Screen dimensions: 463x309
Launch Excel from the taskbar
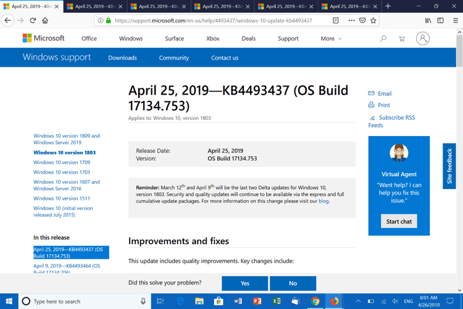pos(277,302)
